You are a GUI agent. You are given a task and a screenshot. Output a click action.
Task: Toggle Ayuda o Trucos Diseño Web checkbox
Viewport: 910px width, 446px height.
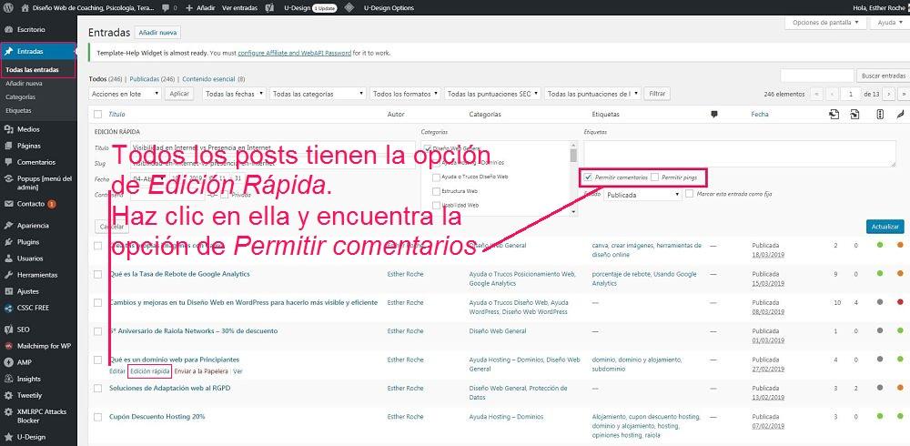pyautogui.click(x=436, y=177)
